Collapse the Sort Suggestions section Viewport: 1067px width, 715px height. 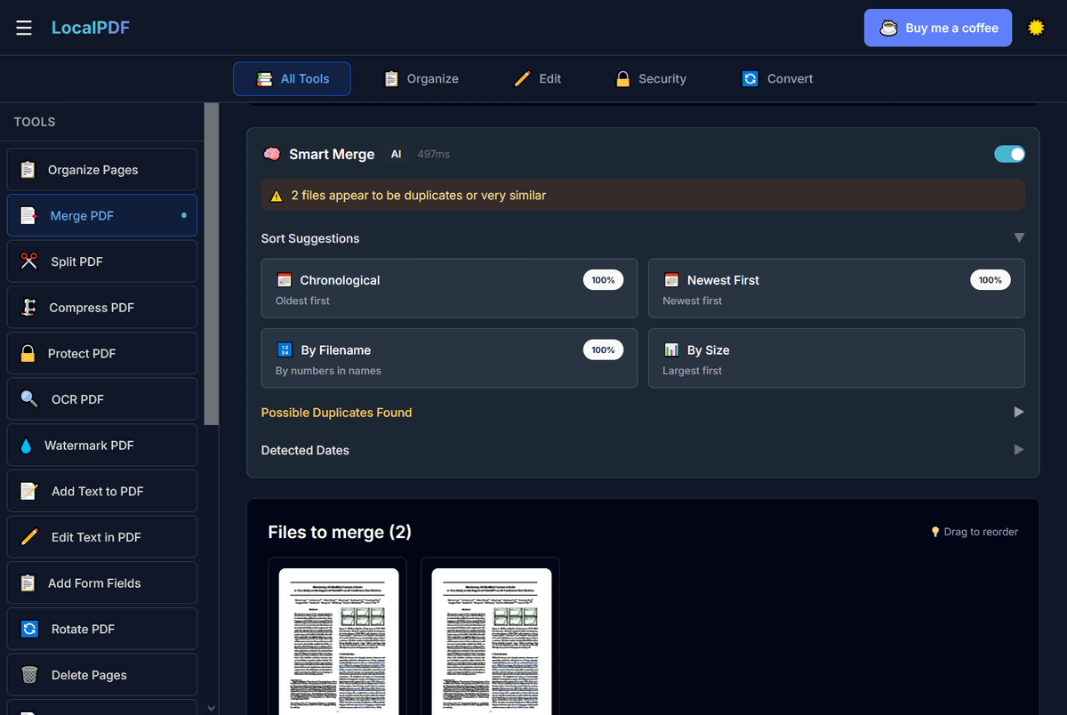tap(1019, 238)
